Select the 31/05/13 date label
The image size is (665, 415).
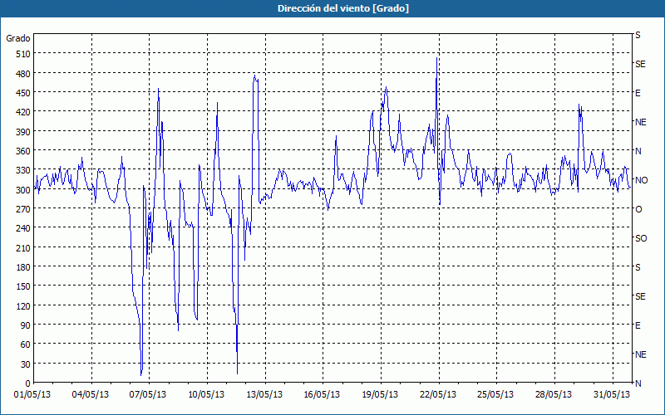click(612, 395)
